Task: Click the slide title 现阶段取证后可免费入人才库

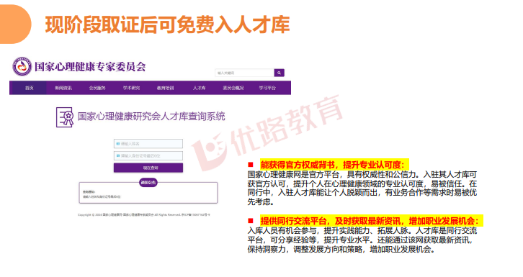Action: pos(167,24)
